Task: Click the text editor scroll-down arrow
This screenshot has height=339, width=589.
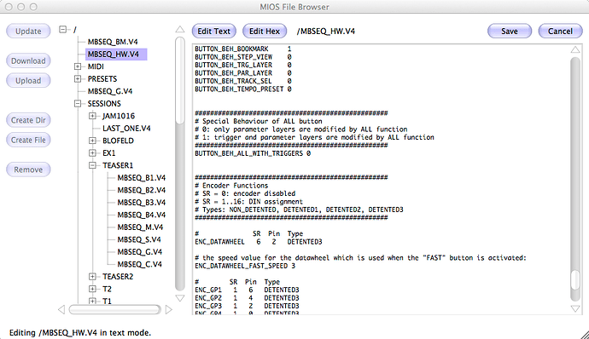Action: (575, 308)
